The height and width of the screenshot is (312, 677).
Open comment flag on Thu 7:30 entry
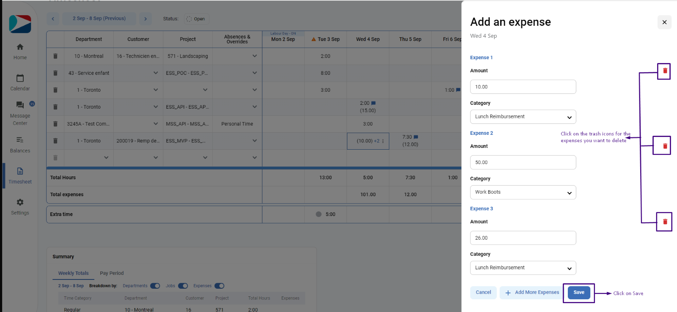point(416,137)
